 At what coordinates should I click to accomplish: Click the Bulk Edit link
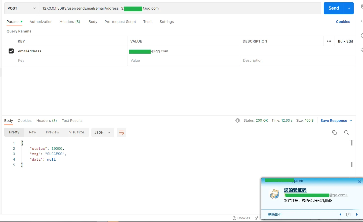[345, 41]
